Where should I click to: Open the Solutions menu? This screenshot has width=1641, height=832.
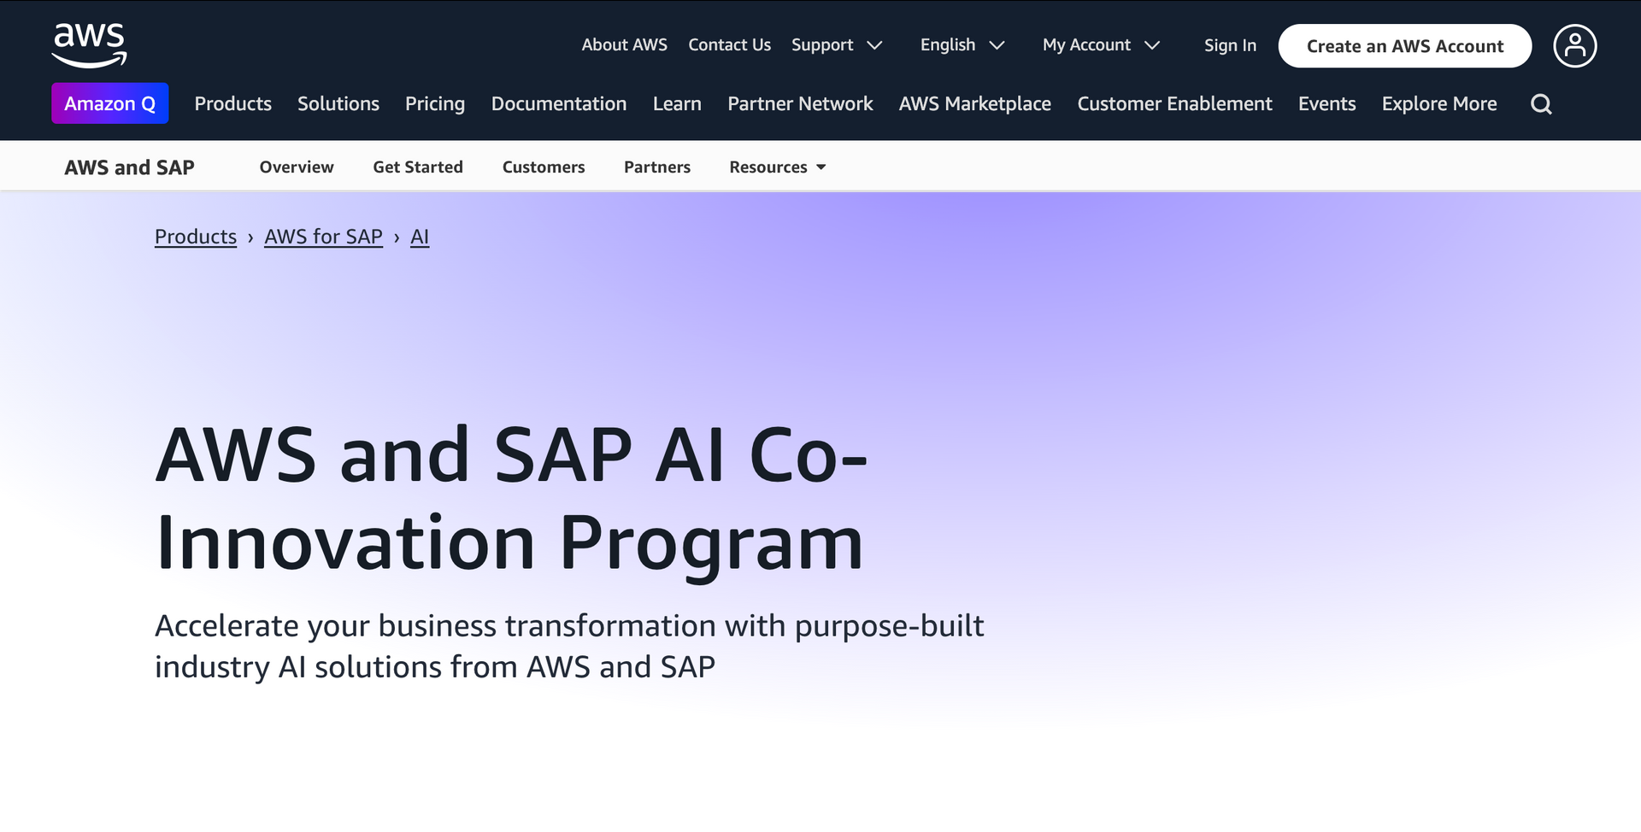pyautogui.click(x=338, y=104)
